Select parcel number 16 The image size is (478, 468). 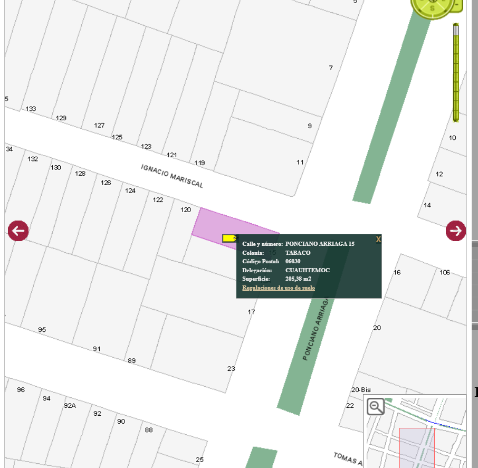(x=397, y=272)
